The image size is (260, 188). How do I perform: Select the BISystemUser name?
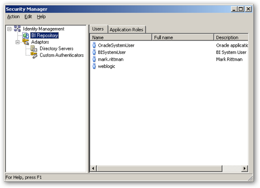112,52
